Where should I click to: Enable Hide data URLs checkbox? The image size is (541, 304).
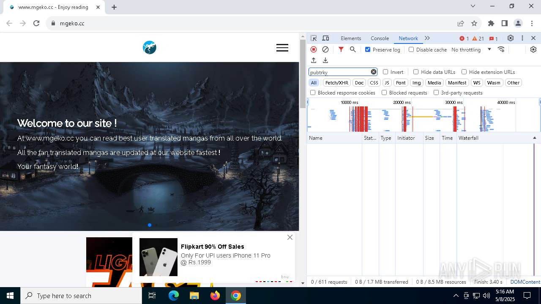416,72
